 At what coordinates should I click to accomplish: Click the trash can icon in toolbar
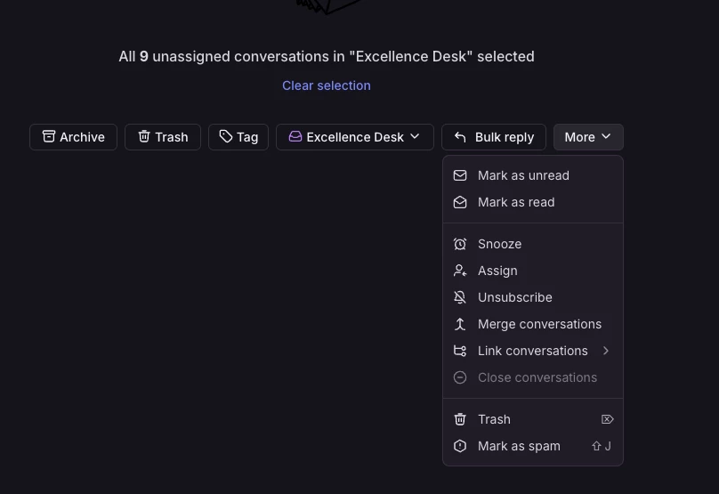click(x=144, y=136)
